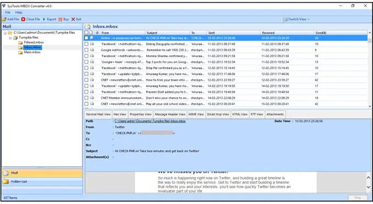Click the Add File toolbar icon

point(4,19)
